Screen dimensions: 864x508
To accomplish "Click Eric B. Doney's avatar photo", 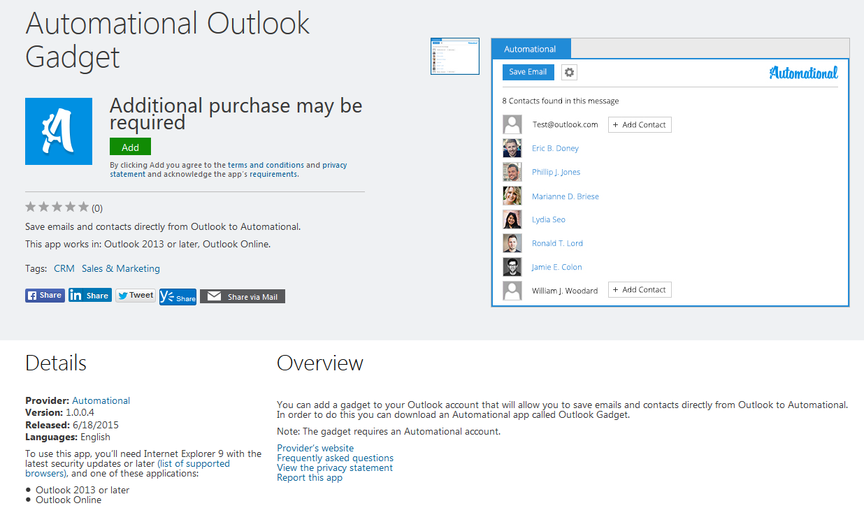I will tap(512, 148).
